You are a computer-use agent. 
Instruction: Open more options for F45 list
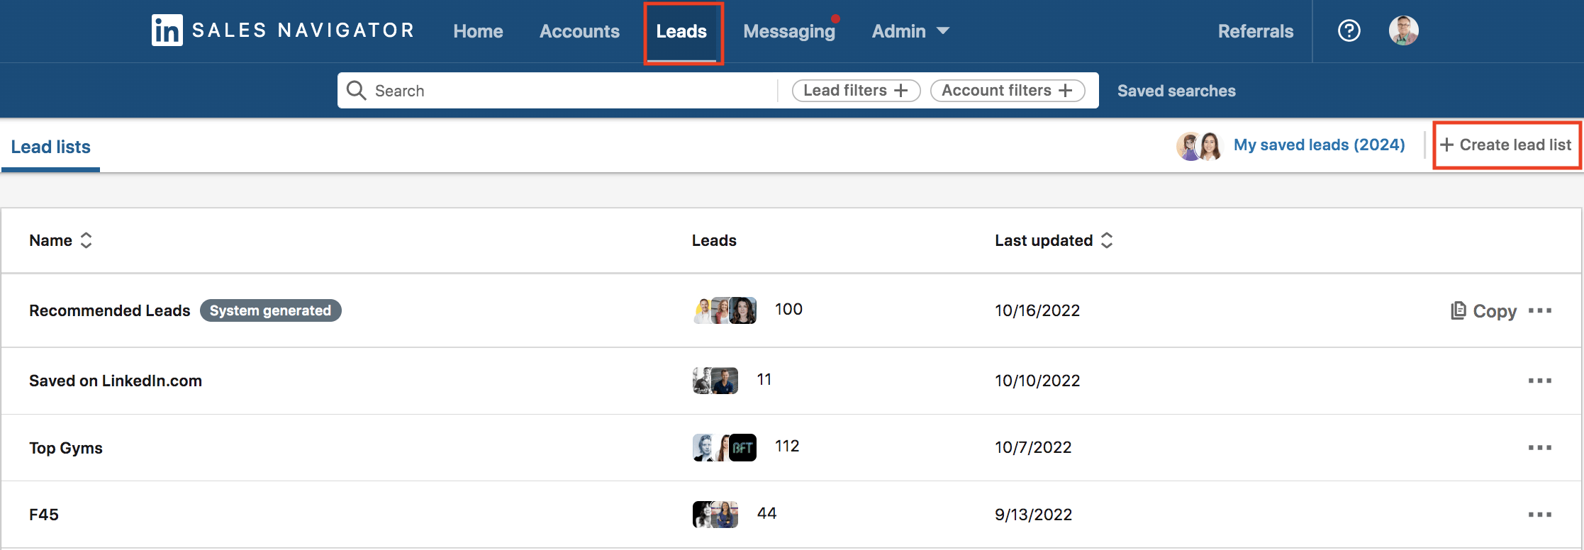coord(1539,515)
